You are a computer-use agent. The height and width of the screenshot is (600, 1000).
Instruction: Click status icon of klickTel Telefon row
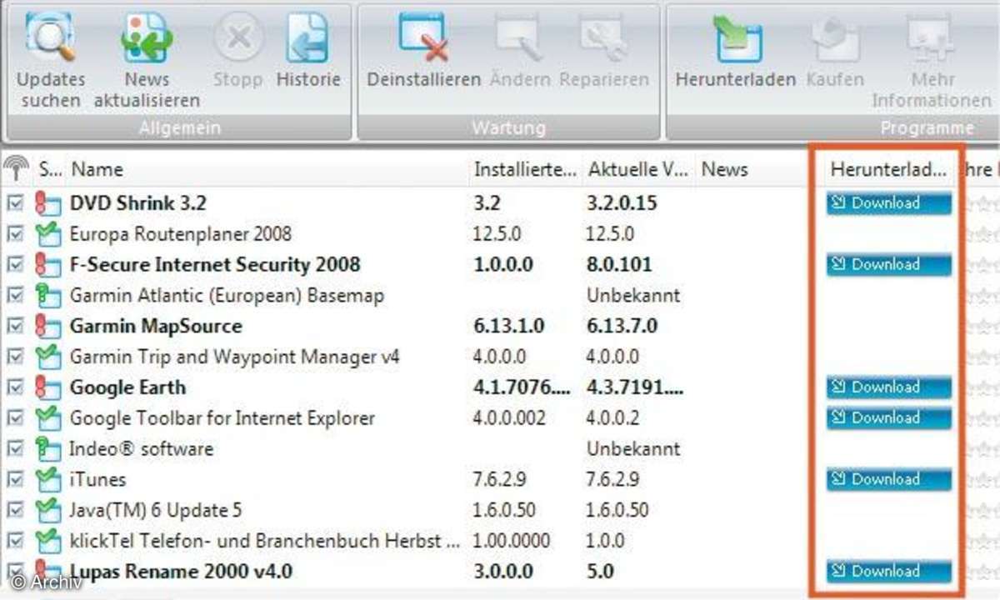[x=48, y=541]
